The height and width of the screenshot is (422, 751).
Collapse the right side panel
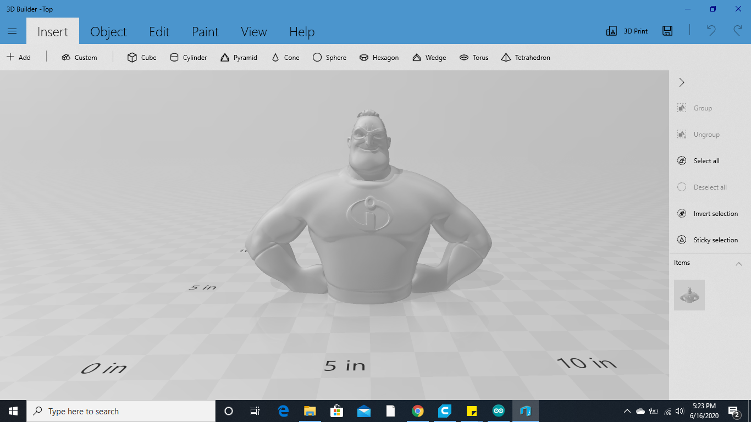(x=682, y=82)
